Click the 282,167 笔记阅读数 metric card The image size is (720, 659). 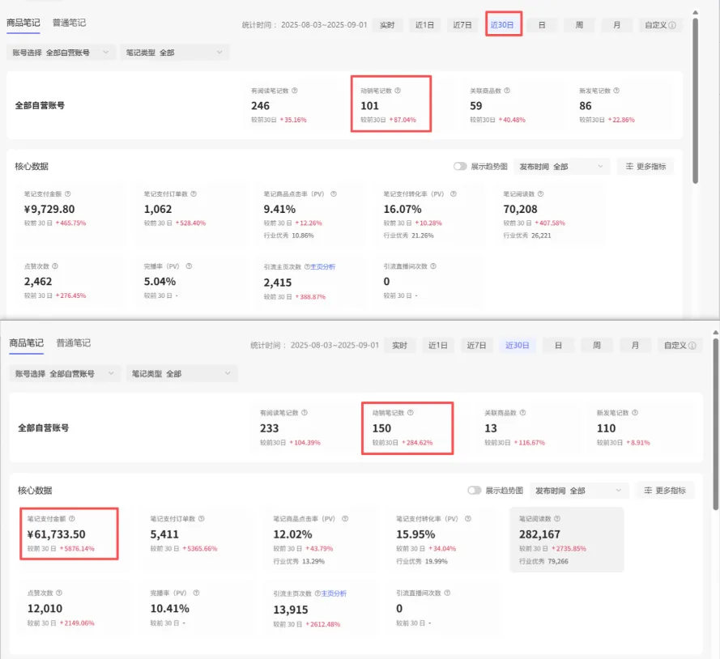(566, 539)
